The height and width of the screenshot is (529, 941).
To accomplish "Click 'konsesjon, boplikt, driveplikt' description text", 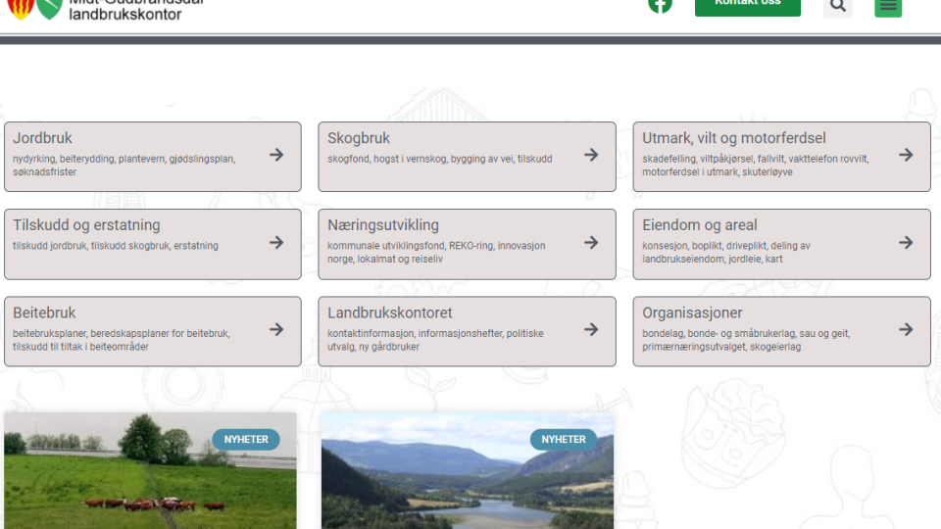I will tap(726, 253).
